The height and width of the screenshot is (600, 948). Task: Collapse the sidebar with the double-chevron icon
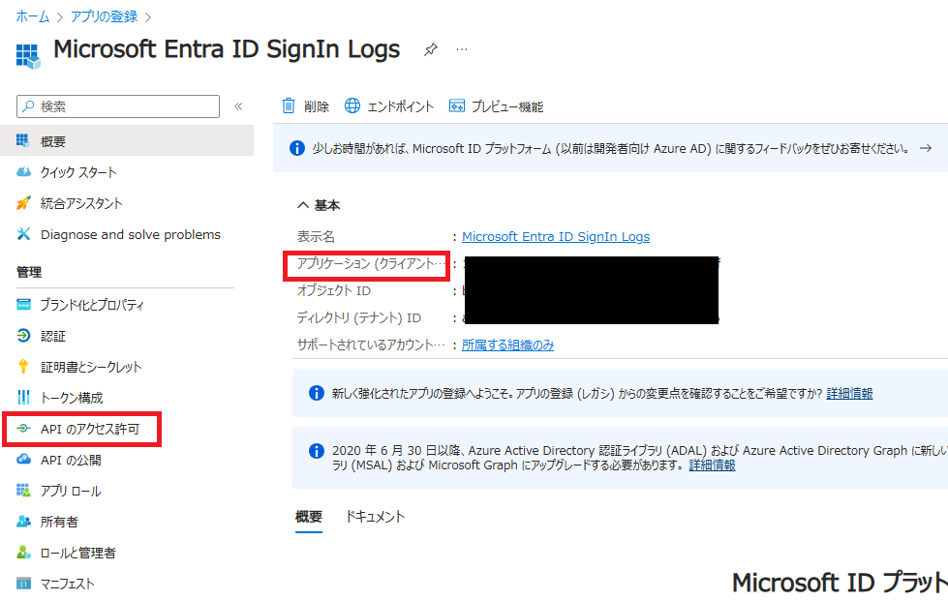coord(238,106)
